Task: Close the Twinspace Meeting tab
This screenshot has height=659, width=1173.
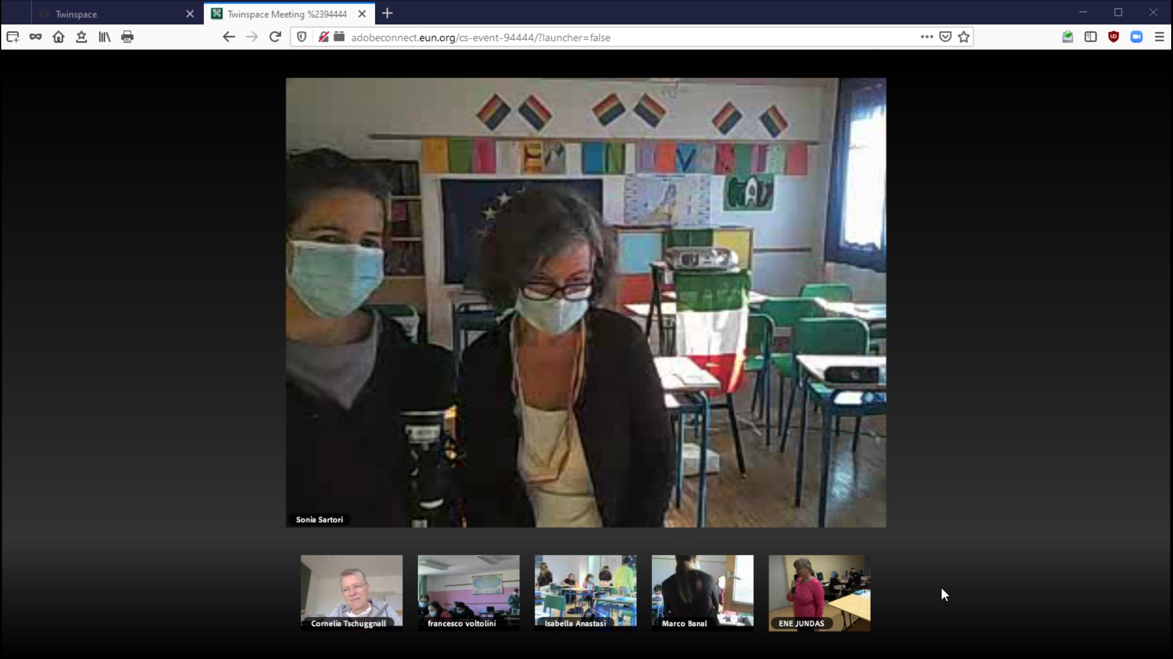Action: 362,13
